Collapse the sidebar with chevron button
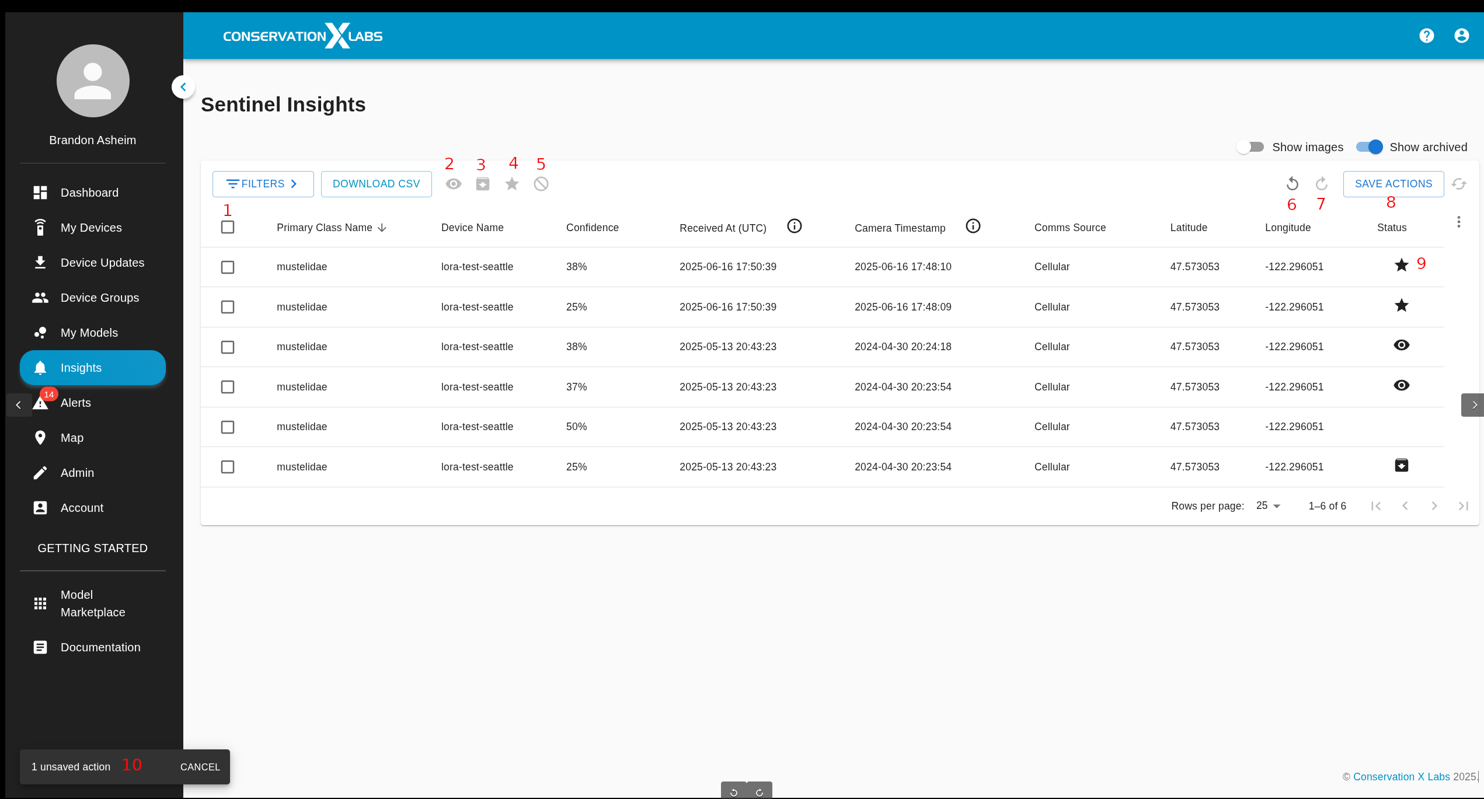 183,87
